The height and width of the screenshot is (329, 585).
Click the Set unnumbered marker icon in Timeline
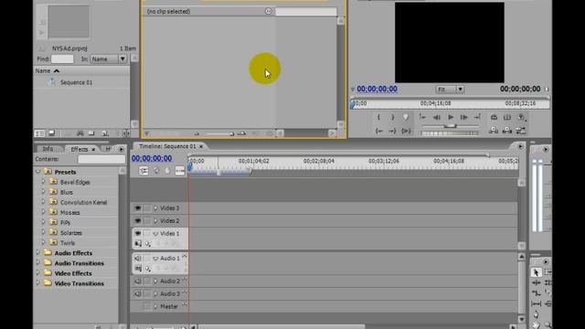tap(167, 171)
